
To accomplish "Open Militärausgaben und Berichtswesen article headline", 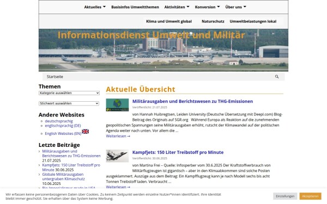I will (x=192, y=101).
